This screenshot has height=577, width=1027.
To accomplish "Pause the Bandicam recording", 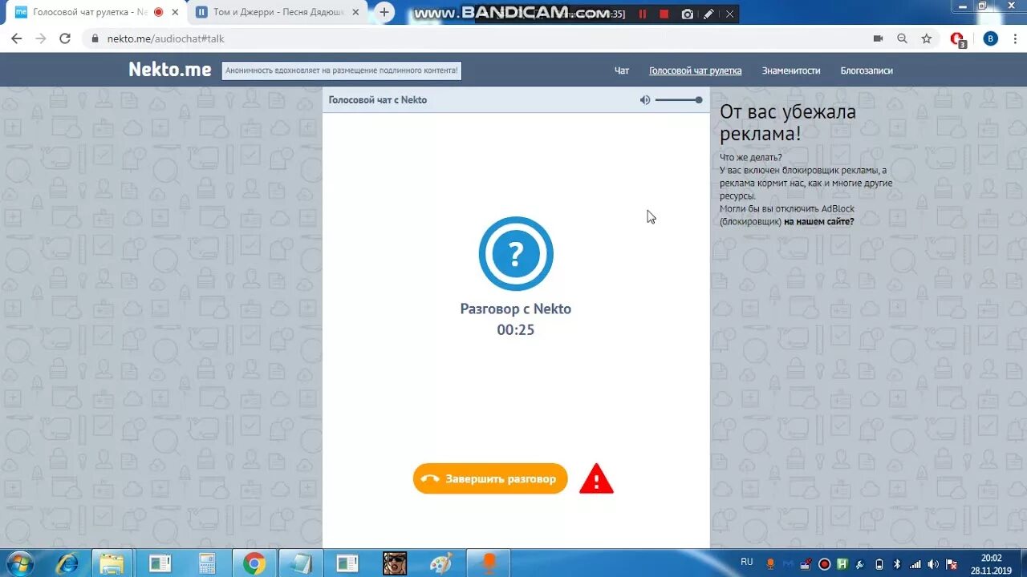I will [x=642, y=14].
